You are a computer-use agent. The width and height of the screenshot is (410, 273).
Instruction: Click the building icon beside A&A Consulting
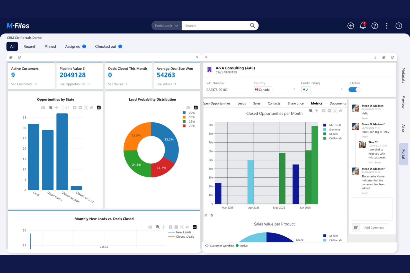[209, 70]
